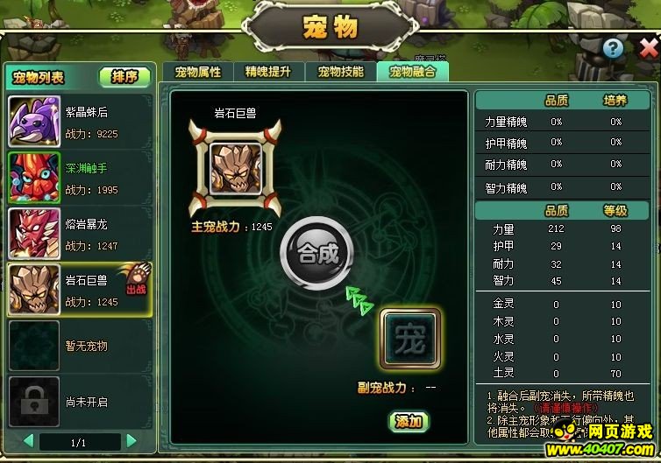Click the empty 宠 secondary pet slot

click(410, 340)
